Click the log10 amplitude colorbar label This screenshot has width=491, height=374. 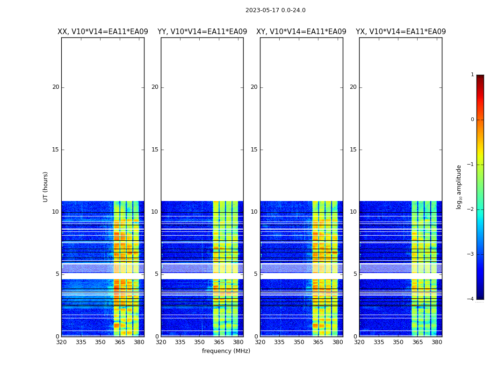click(x=459, y=187)
